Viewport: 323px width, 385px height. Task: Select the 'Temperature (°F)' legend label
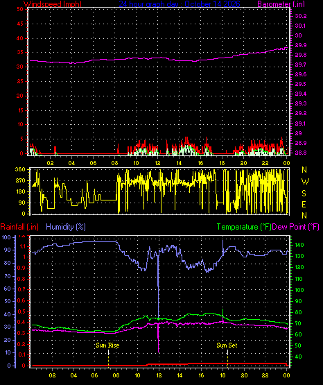pos(244,227)
